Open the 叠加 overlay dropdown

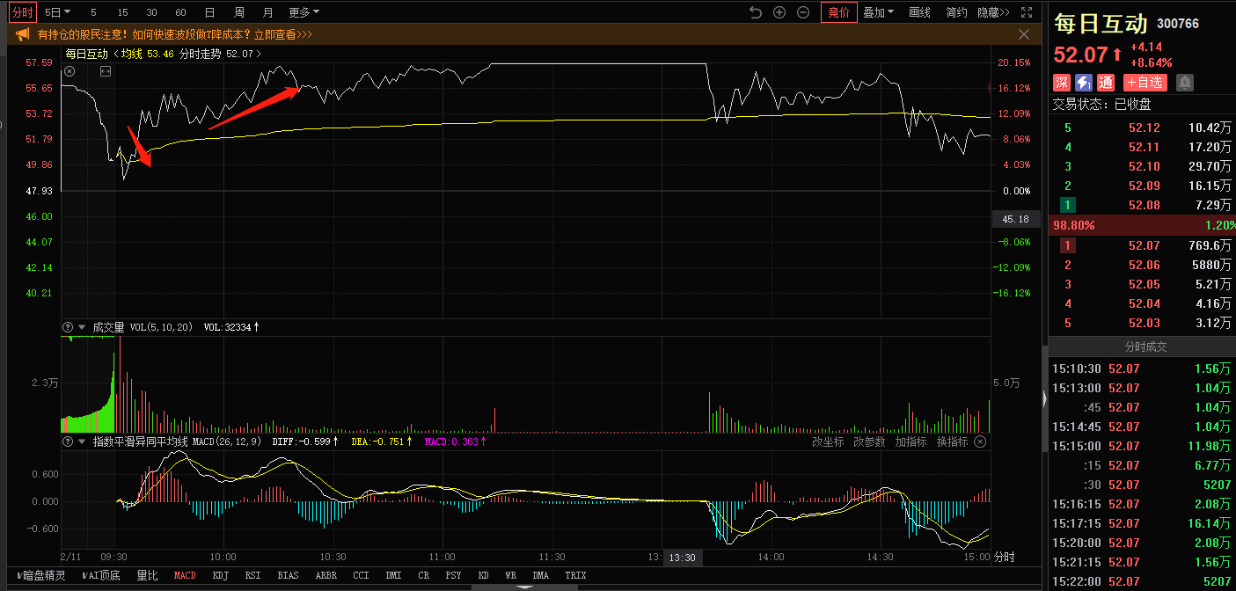coord(878,12)
